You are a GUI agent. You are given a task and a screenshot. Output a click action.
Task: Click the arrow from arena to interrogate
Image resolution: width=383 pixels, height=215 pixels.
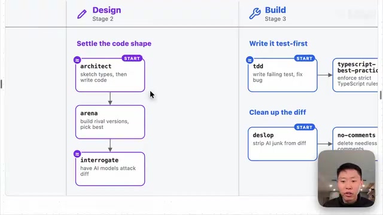point(110,146)
